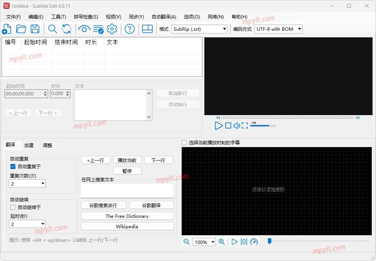Expand 编码方式 UTF-8 with BOM dropdown

pos(278,29)
